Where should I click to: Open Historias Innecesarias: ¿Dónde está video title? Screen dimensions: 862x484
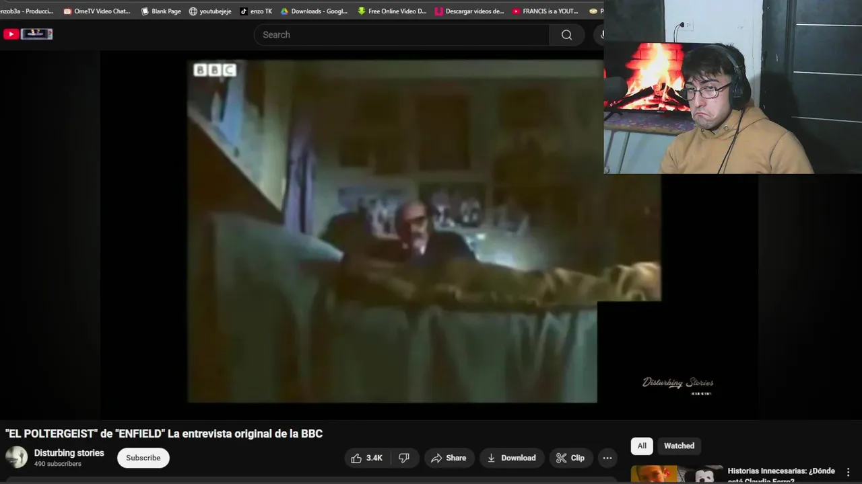(x=781, y=475)
